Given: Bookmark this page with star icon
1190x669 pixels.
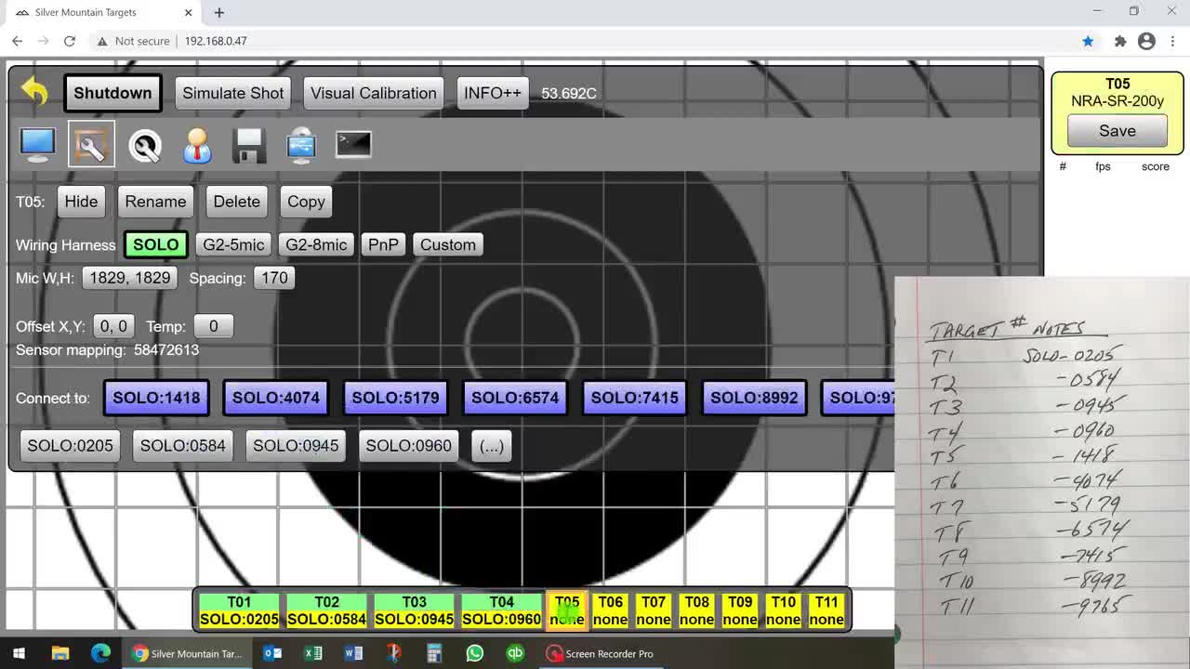Looking at the screenshot, I should (x=1088, y=41).
